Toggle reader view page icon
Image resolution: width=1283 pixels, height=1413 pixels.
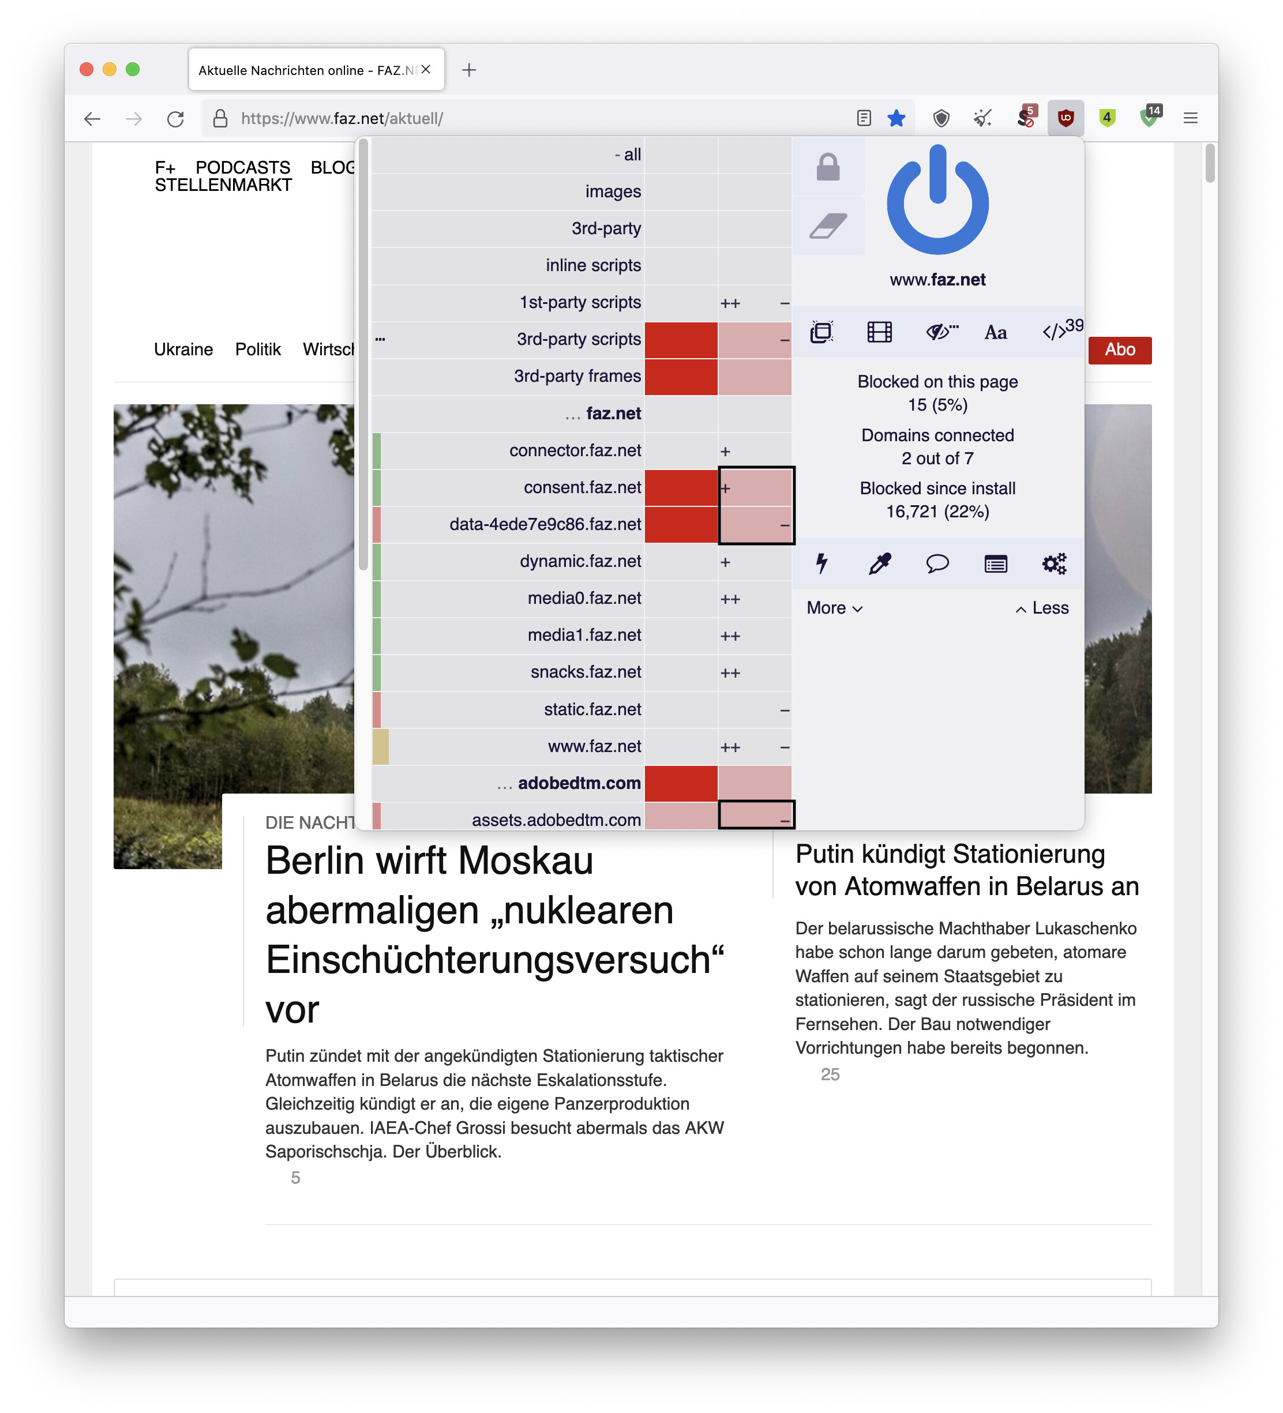[x=864, y=118]
